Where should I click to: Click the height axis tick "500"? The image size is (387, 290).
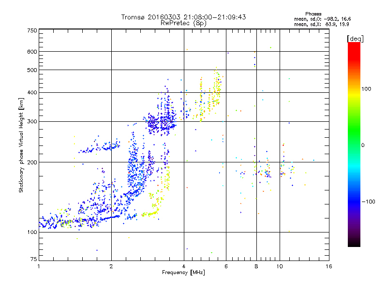[x=32, y=70]
